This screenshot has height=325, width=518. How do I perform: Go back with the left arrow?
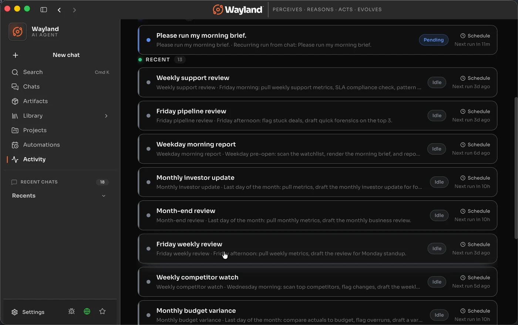(59, 10)
